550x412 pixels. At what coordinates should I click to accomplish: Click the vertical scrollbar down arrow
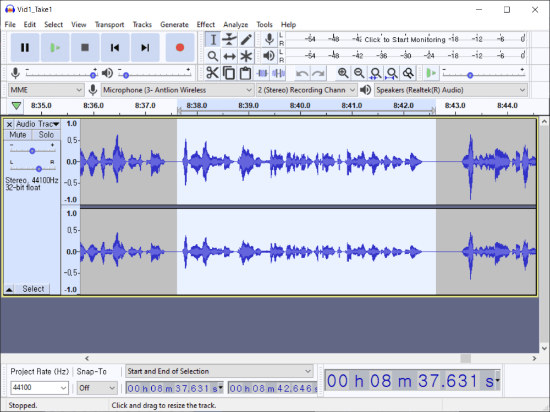[x=544, y=348]
